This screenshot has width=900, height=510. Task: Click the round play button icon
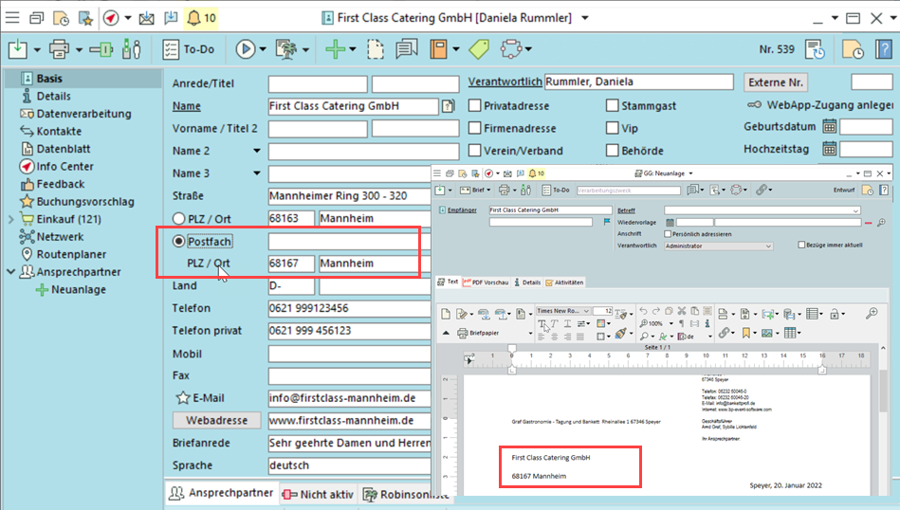pyautogui.click(x=245, y=49)
